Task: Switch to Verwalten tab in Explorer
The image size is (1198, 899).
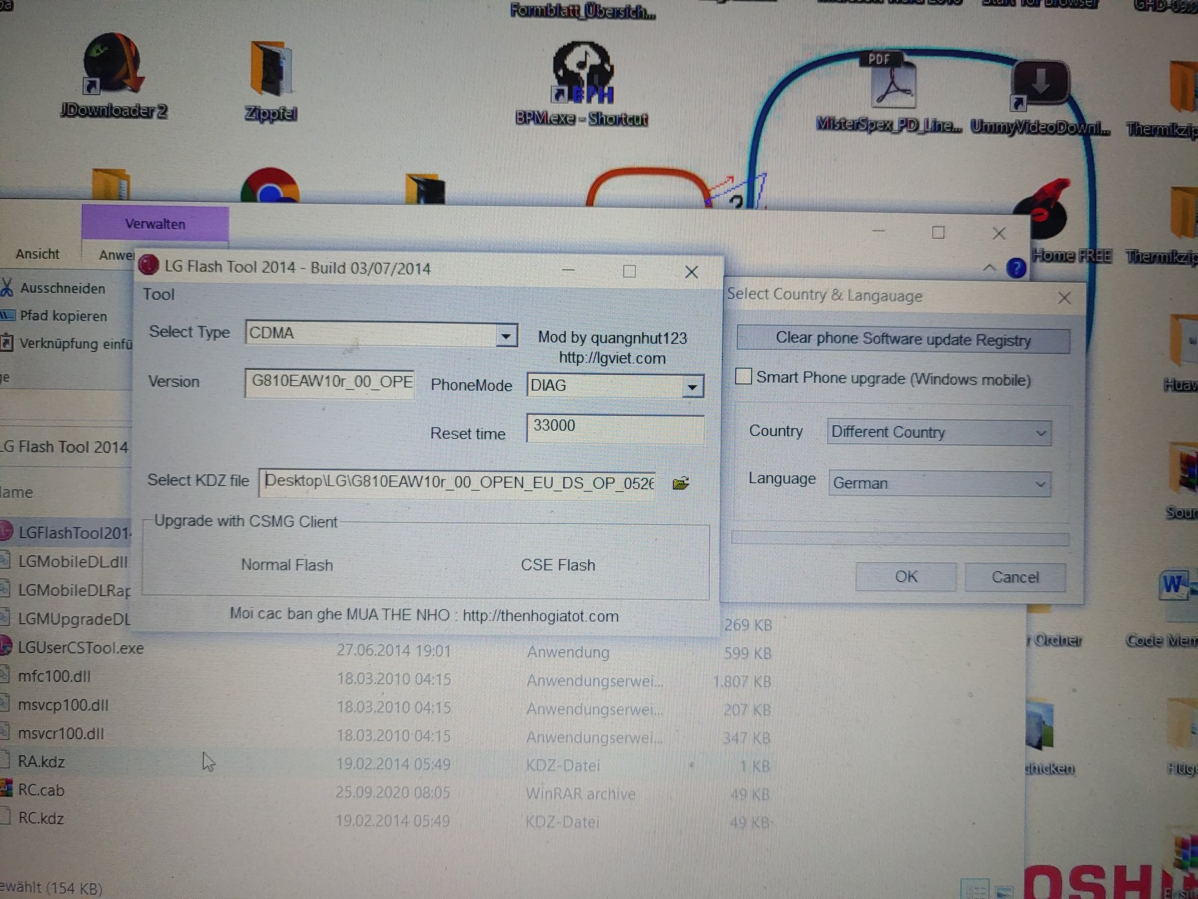Action: point(155,224)
